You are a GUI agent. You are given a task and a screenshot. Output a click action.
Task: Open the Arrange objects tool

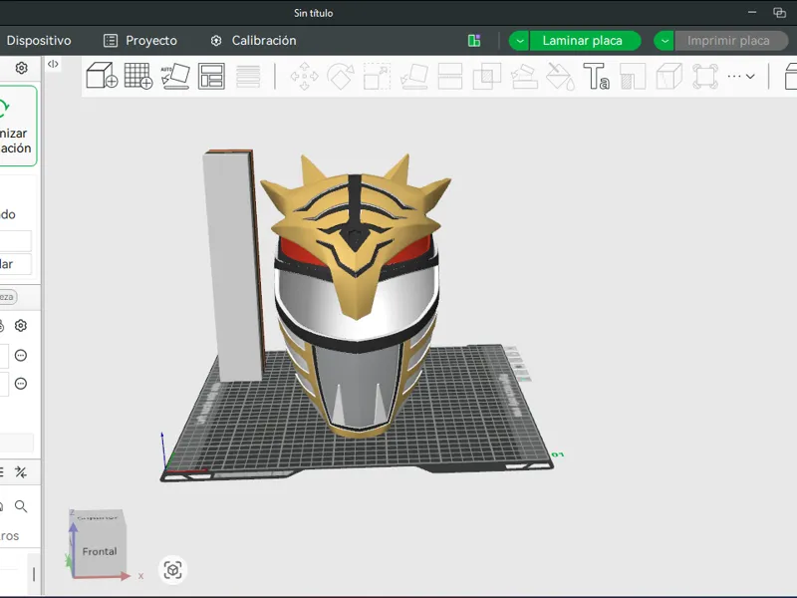click(x=211, y=76)
